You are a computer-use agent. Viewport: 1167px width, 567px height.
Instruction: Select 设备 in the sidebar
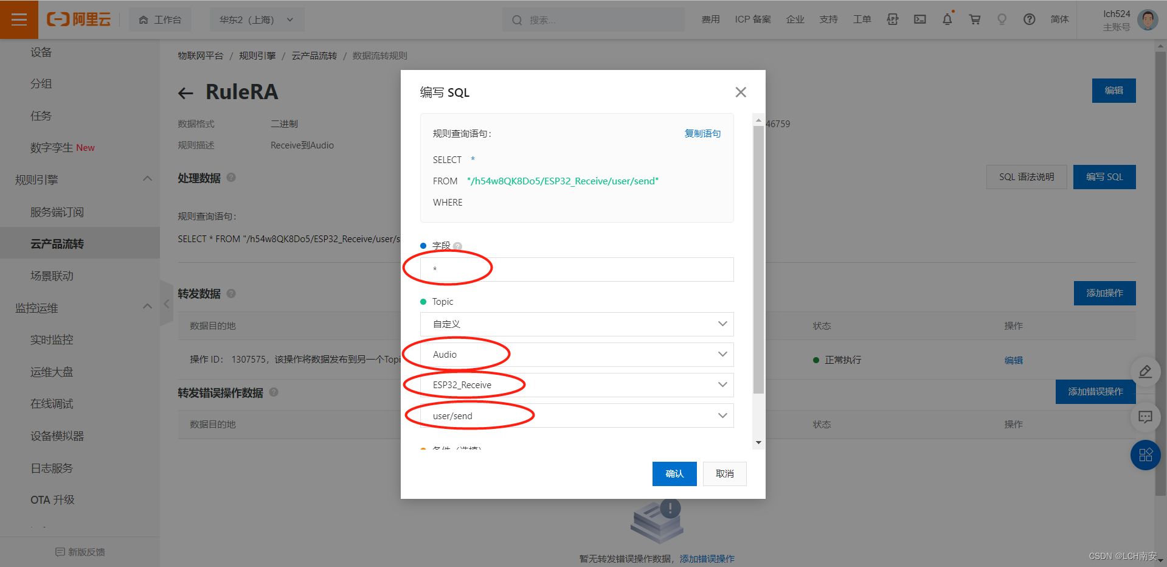click(x=41, y=52)
